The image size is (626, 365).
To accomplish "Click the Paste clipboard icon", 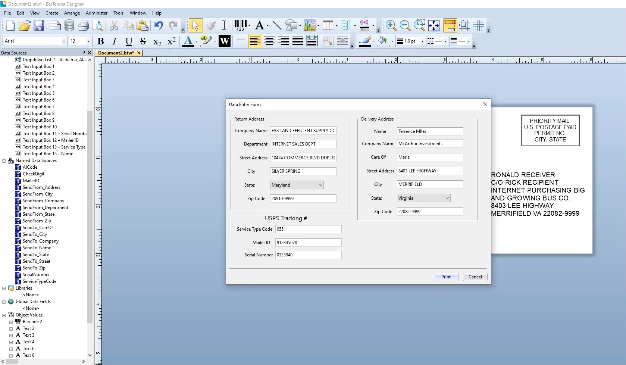I will coord(143,25).
